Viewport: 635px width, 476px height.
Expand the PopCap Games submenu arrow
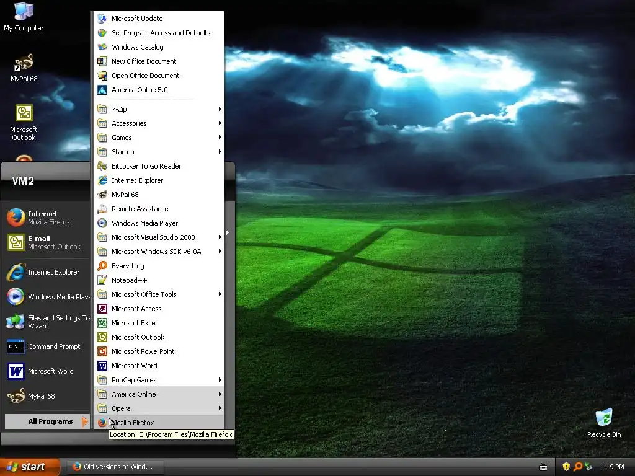pyautogui.click(x=220, y=380)
